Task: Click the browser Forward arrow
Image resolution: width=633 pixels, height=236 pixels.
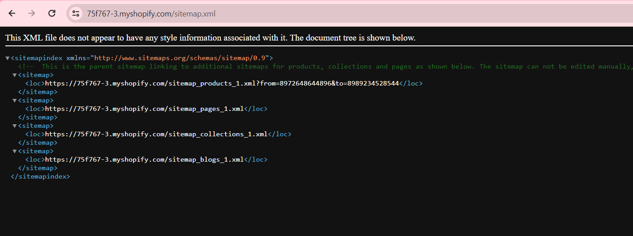Action: pos(32,13)
